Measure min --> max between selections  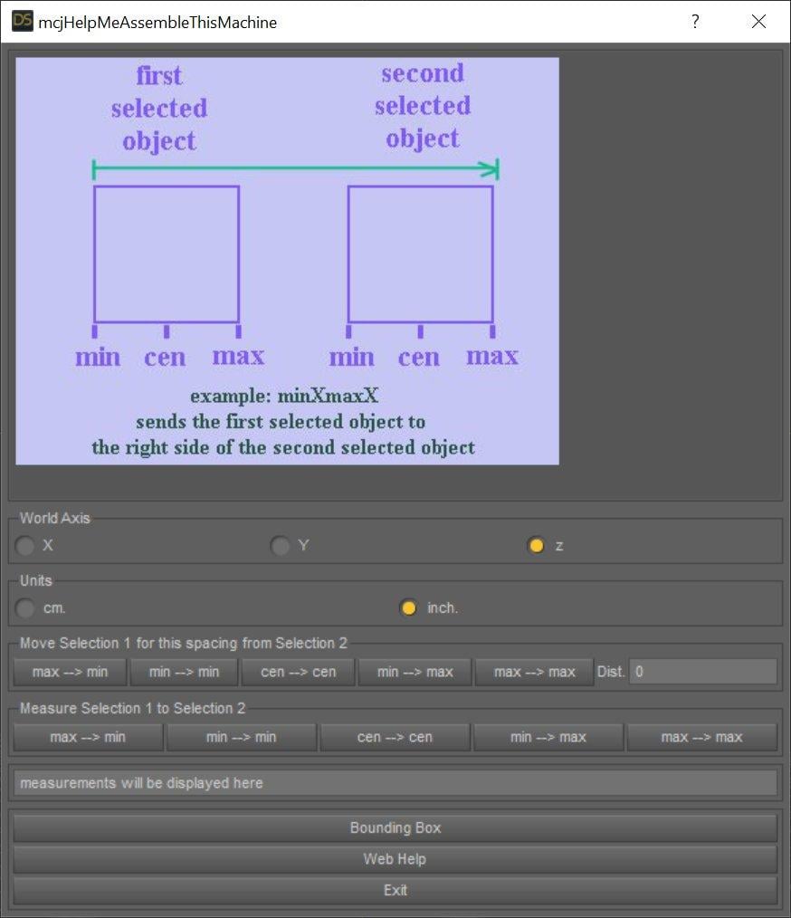click(548, 737)
